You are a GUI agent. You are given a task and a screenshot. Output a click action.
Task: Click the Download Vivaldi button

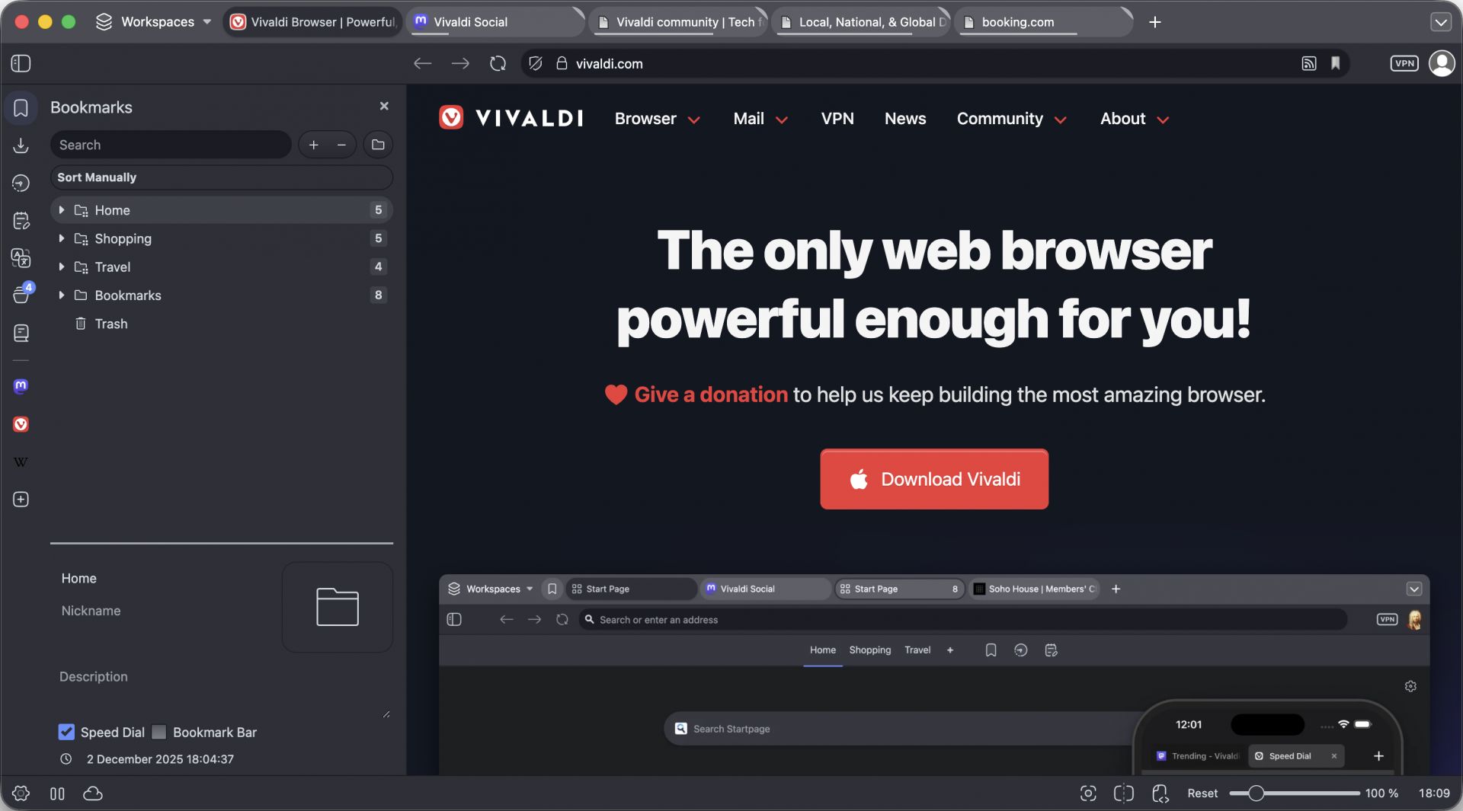pyautogui.click(x=934, y=479)
